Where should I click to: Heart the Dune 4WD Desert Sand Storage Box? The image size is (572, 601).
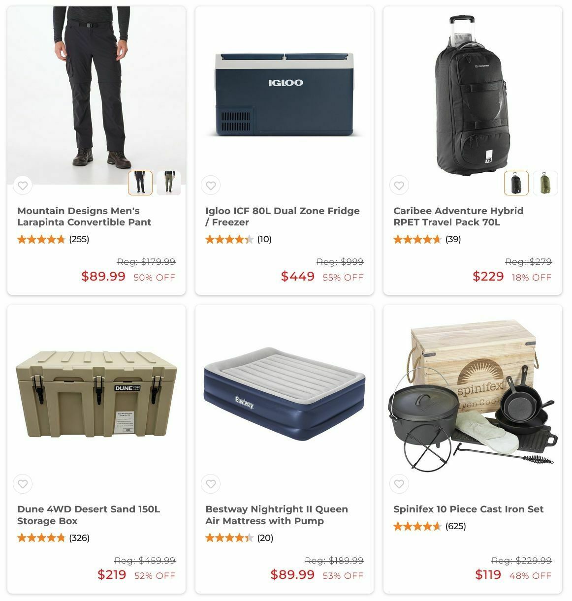(x=23, y=484)
